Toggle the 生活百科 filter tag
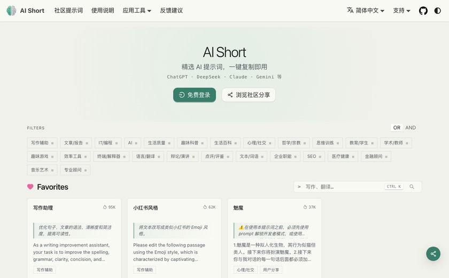 [x=226, y=143]
